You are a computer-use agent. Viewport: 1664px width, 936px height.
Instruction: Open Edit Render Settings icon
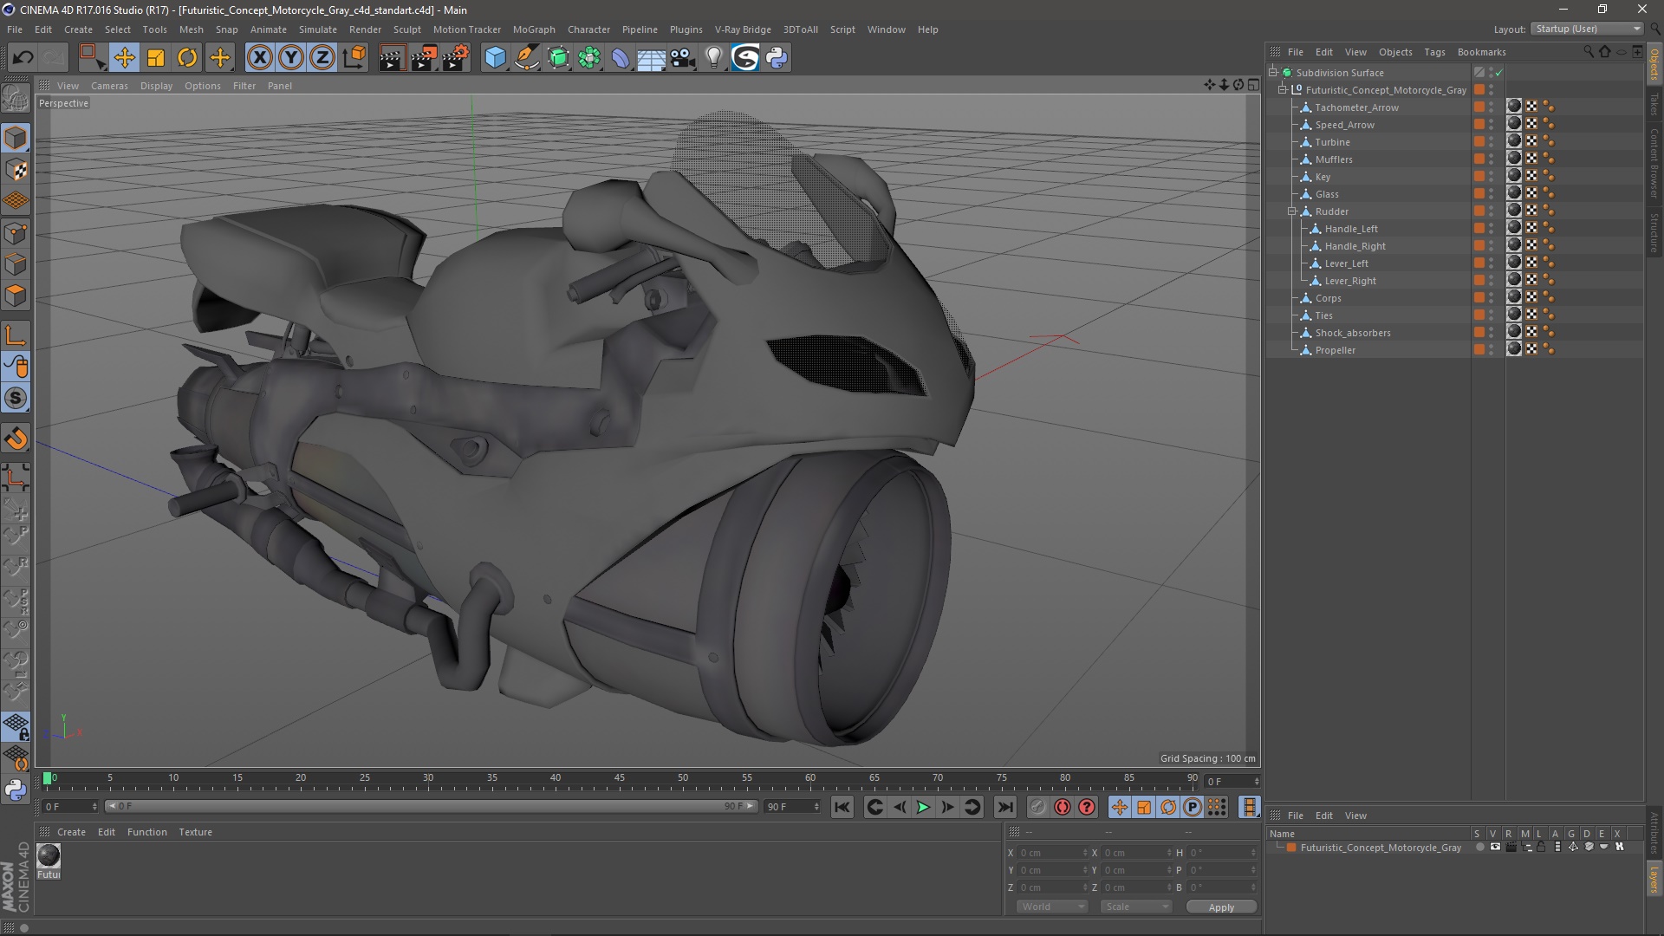pyautogui.click(x=456, y=58)
